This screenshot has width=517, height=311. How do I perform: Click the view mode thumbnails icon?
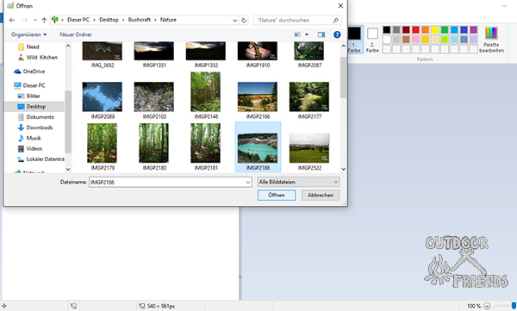tap(297, 34)
